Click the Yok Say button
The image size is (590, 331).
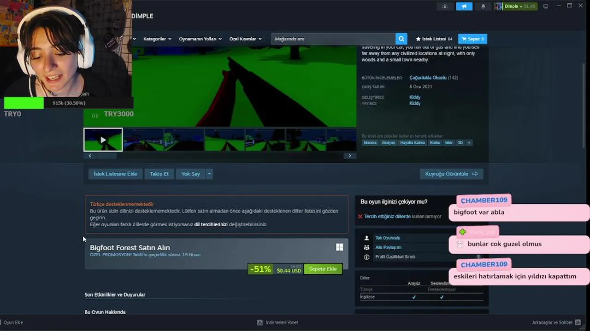point(190,174)
